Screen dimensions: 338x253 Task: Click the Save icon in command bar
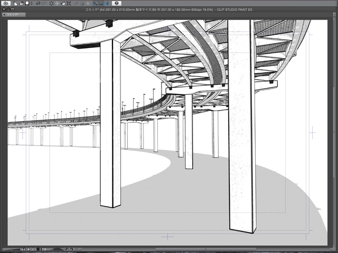[x=26, y=3]
